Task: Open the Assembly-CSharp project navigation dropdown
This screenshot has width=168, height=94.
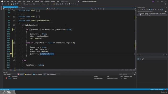Action: 25,9
